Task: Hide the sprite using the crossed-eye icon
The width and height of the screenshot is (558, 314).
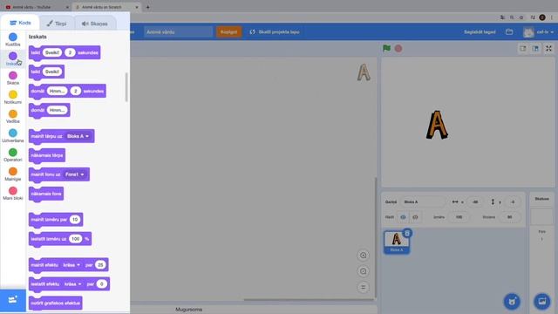Action: (x=415, y=217)
